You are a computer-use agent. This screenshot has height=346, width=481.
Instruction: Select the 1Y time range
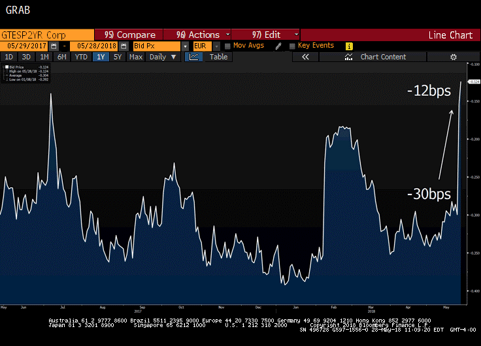pyautogui.click(x=101, y=57)
